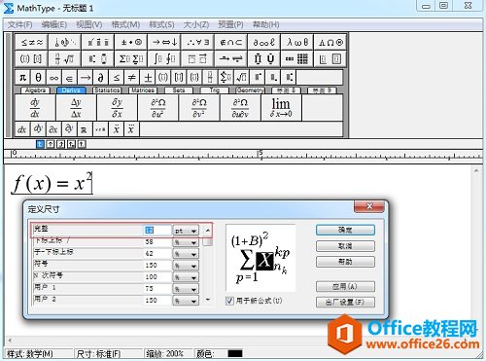Click the 尺寸: 标准(F) status entry
This screenshot has width=486, height=361.
click(99, 353)
